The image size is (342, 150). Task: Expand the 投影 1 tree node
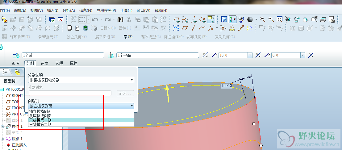coord(2,139)
